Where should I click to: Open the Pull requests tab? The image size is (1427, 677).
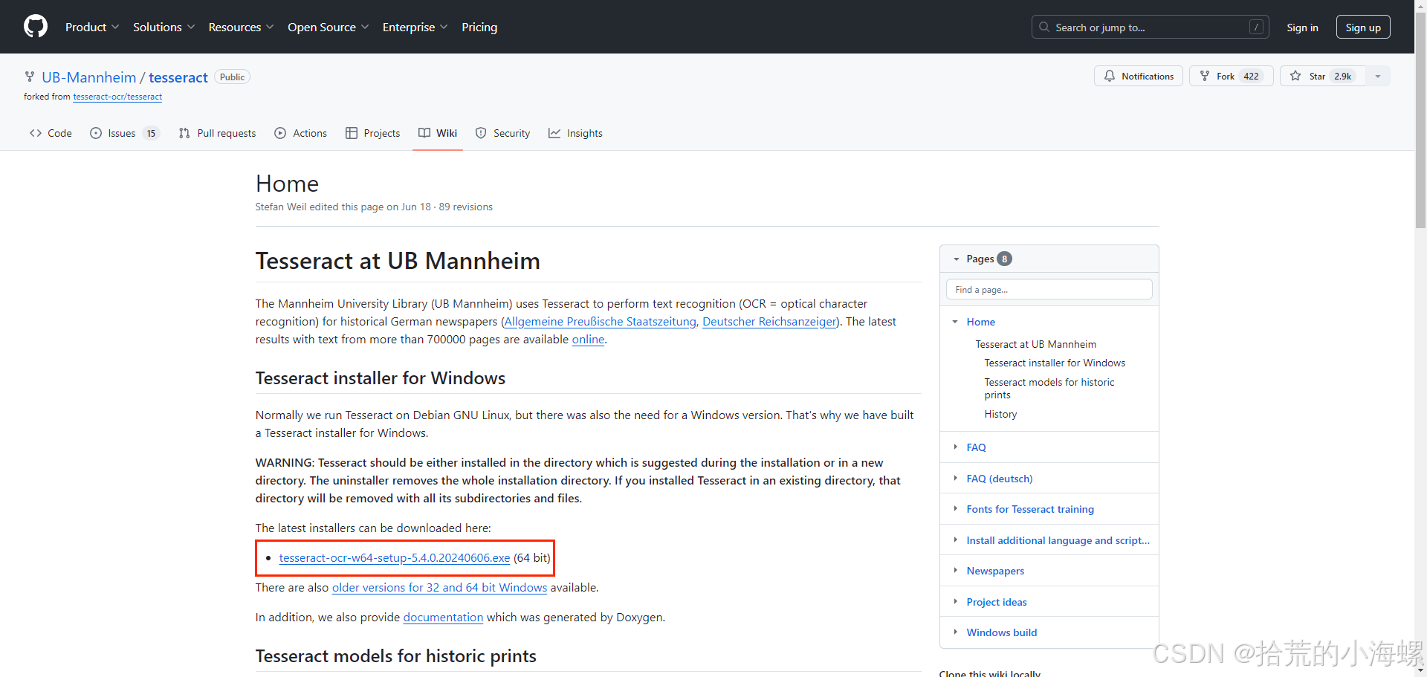coord(217,134)
